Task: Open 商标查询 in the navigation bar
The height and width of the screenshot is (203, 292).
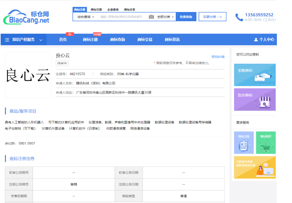Action: (x=117, y=40)
